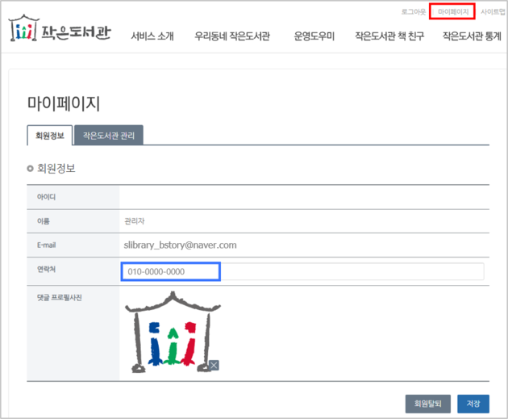Viewport: 508px width, 419px height.
Task: Click the 아이디 row label
Action: click(x=46, y=197)
